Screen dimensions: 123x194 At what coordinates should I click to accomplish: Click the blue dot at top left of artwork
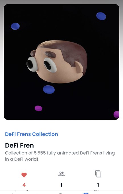click(15, 26)
